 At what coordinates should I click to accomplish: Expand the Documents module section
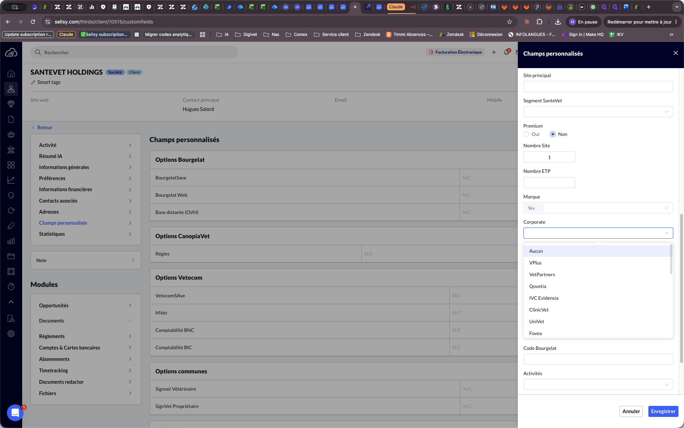pyautogui.click(x=85, y=321)
